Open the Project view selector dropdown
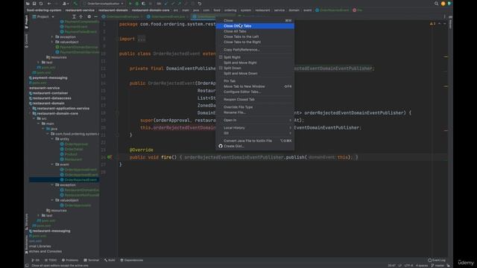Viewport: 477px width, 268px height. 43,16
